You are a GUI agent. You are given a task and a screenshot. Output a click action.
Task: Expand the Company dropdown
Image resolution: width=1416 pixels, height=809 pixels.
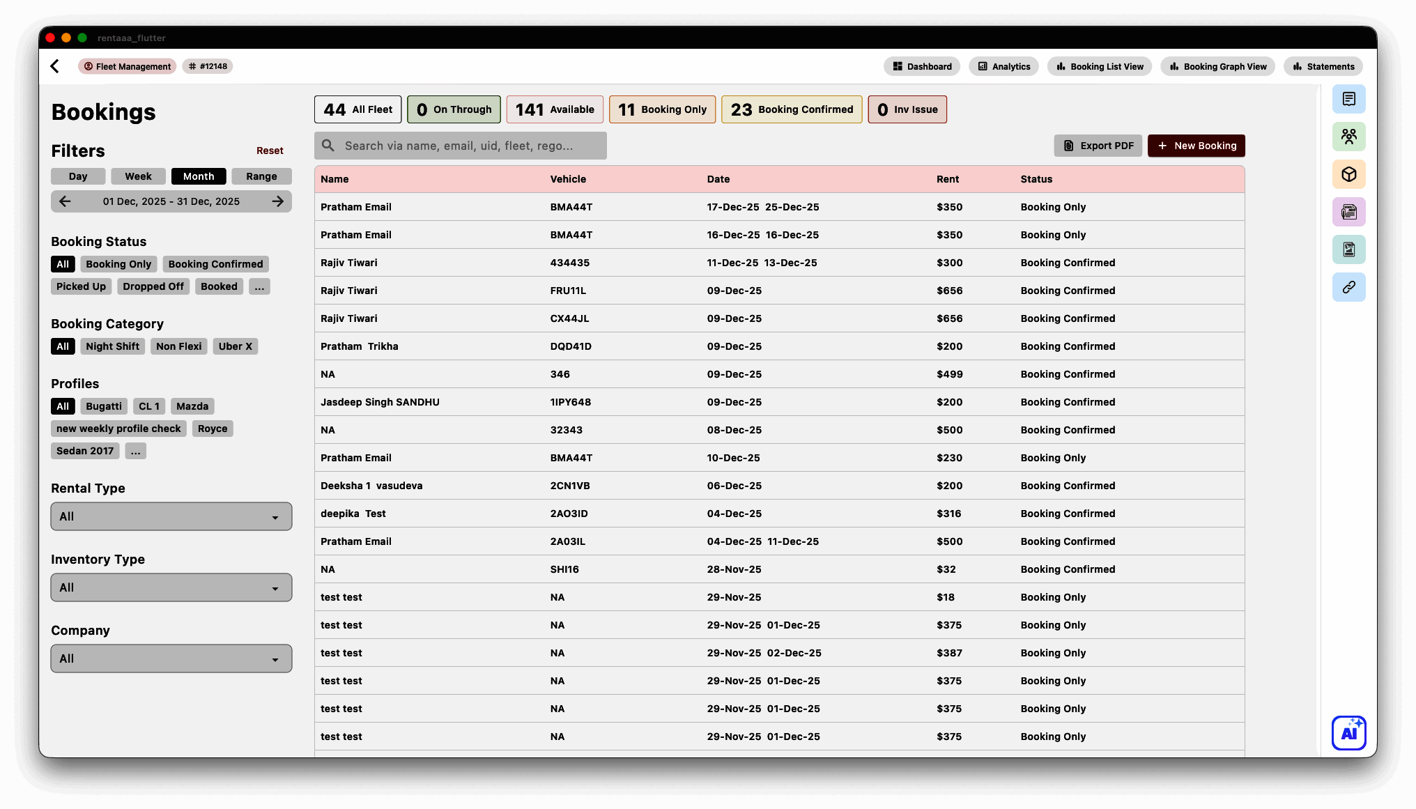(171, 658)
